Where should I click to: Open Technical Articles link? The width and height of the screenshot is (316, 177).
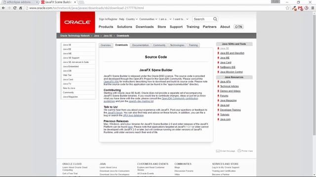click(x=229, y=87)
